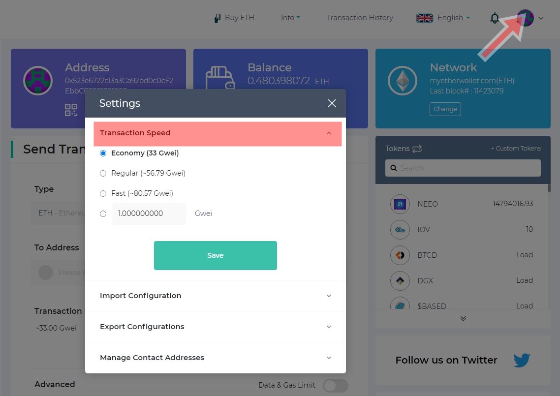Click the wallet balance icon

coord(220,78)
